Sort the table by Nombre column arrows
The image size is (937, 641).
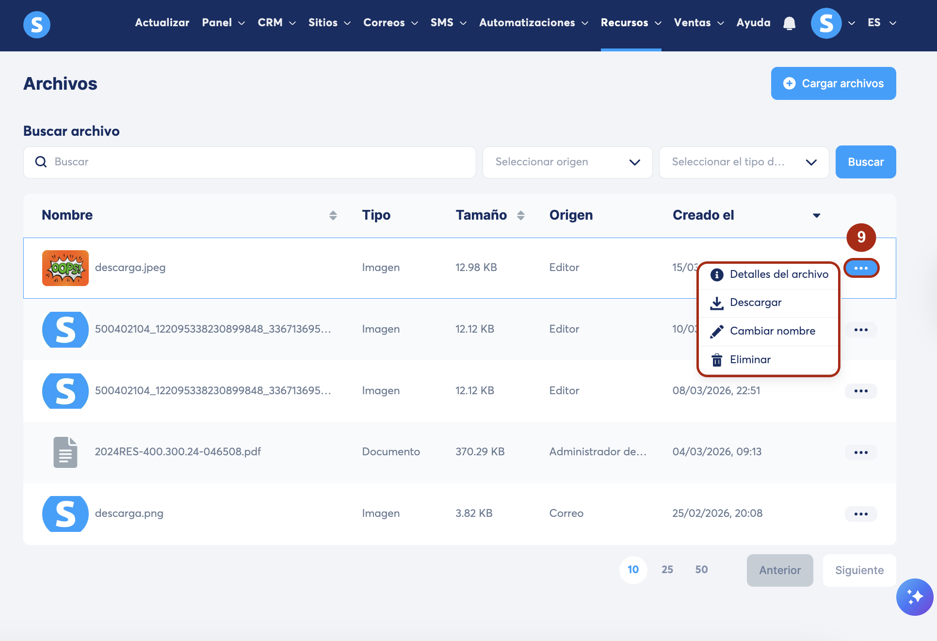pos(333,215)
